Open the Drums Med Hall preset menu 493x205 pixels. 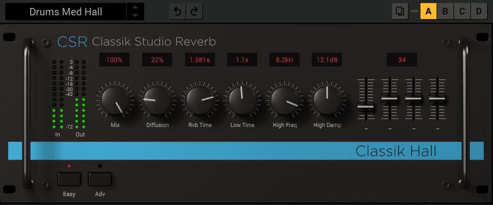pyautogui.click(x=66, y=12)
